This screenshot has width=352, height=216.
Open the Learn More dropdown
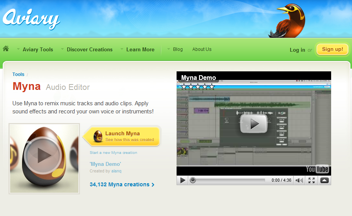[x=140, y=49]
